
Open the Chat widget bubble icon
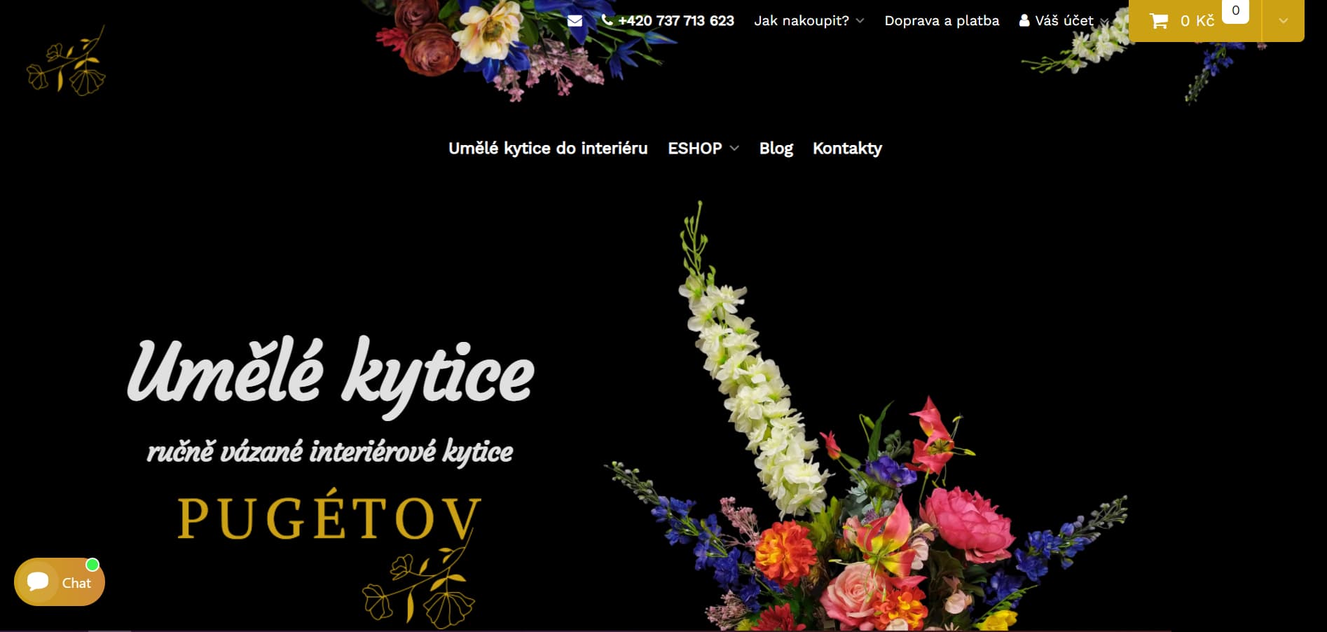(38, 582)
